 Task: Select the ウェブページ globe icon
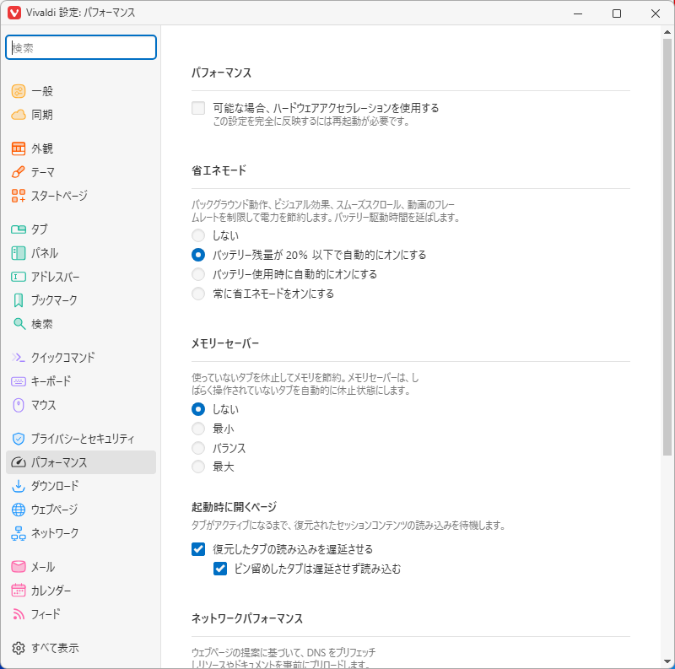click(18, 510)
